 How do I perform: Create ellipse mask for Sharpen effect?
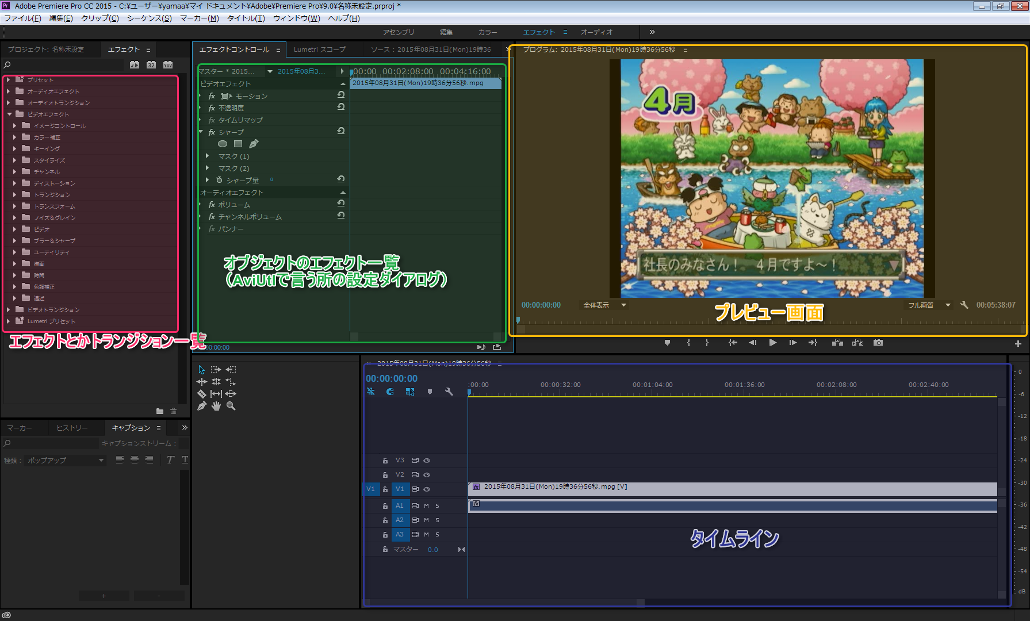223,144
